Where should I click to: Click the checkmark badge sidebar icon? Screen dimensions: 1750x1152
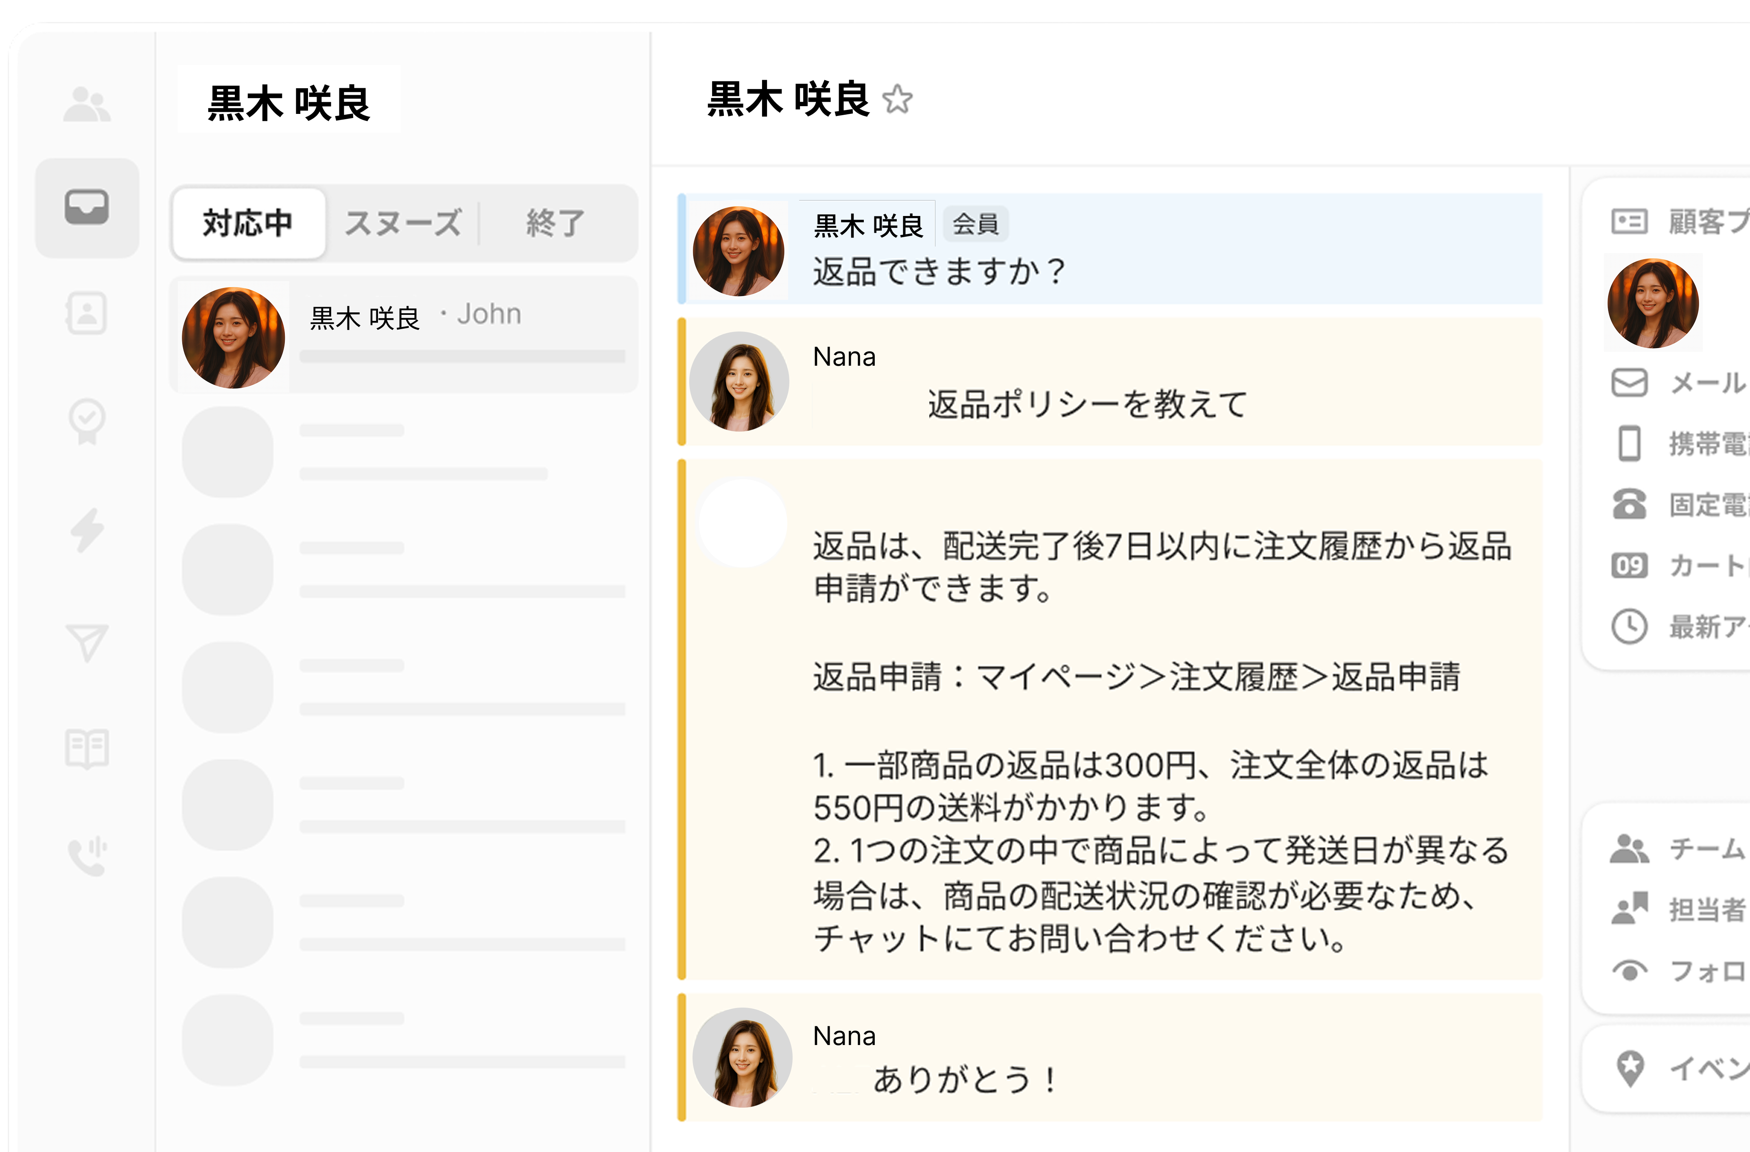87,421
